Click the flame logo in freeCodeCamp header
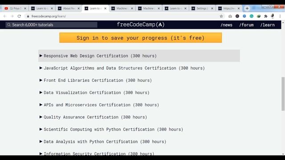The height and width of the screenshot is (160, 285). [x=160, y=25]
